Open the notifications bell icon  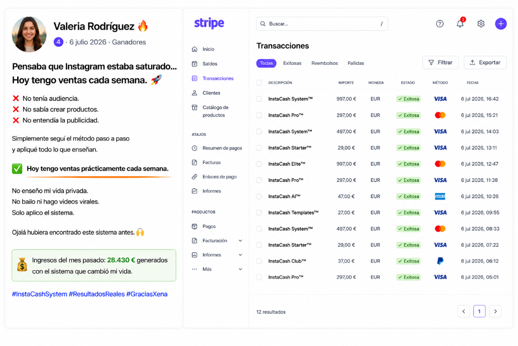460,24
